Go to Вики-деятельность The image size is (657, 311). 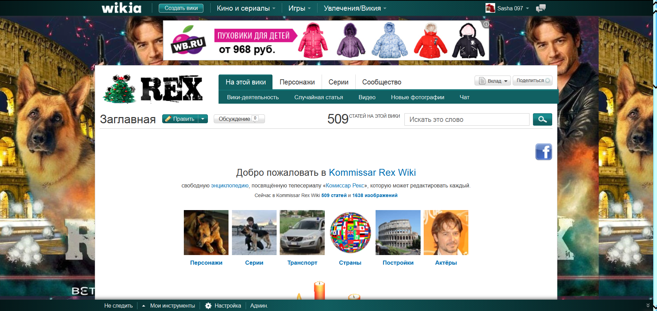click(x=253, y=97)
